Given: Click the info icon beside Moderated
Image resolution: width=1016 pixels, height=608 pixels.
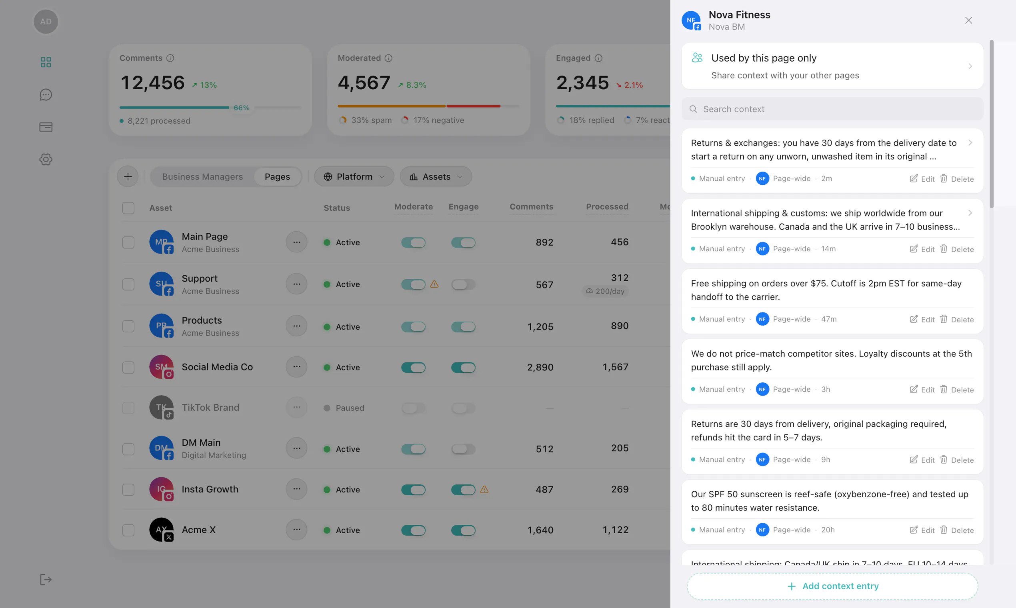Looking at the screenshot, I should [388, 58].
